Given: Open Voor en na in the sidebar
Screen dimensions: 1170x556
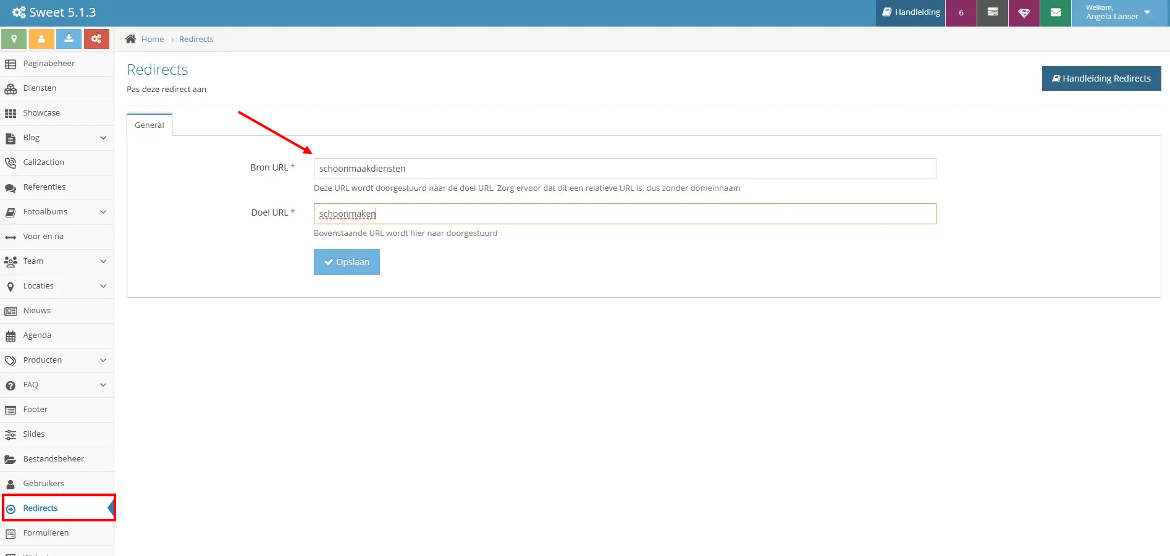Looking at the screenshot, I should pyautogui.click(x=57, y=237).
